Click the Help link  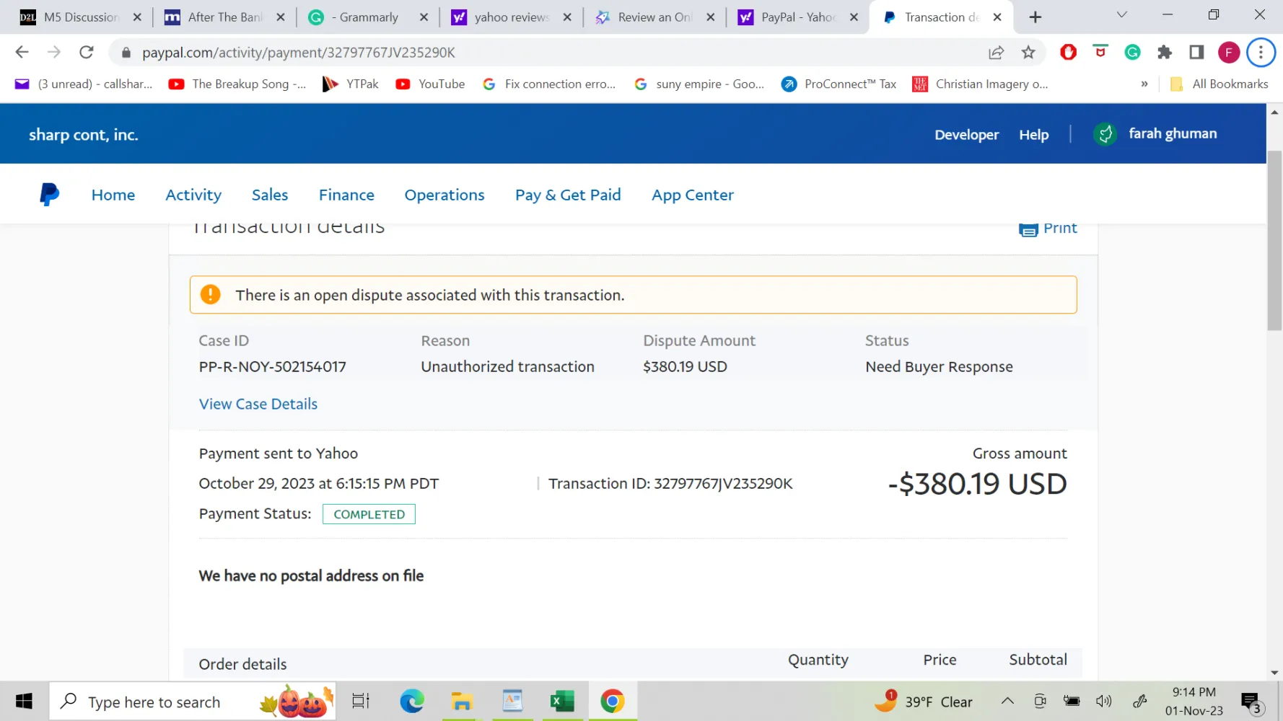(x=1034, y=134)
